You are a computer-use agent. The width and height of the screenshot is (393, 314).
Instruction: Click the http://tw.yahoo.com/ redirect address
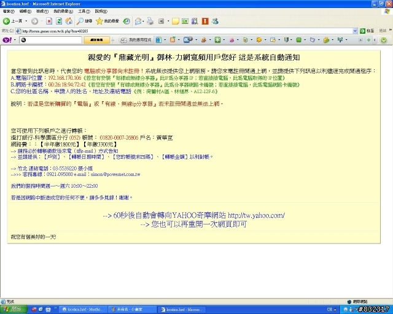tap(256, 215)
